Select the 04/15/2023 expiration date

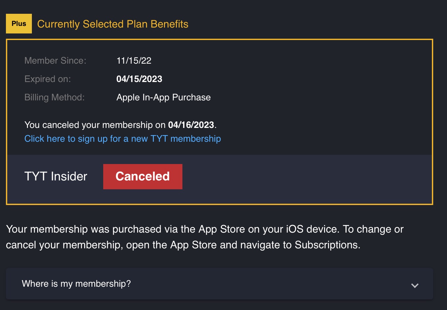coord(139,79)
